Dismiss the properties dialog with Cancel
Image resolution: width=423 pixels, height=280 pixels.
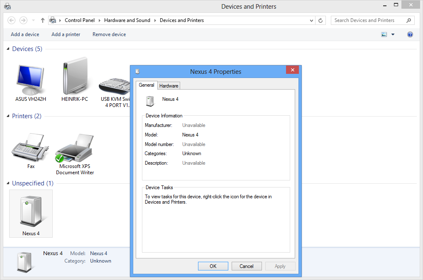click(247, 266)
